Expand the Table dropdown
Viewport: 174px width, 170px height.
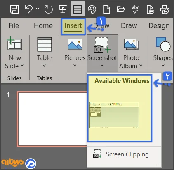[x=44, y=65]
